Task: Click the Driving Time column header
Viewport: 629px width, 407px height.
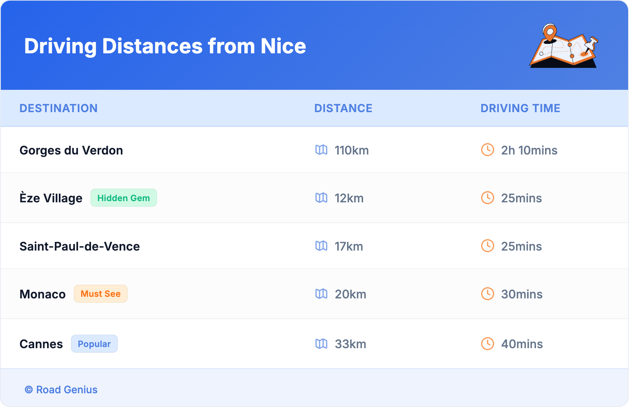Action: 520,108
